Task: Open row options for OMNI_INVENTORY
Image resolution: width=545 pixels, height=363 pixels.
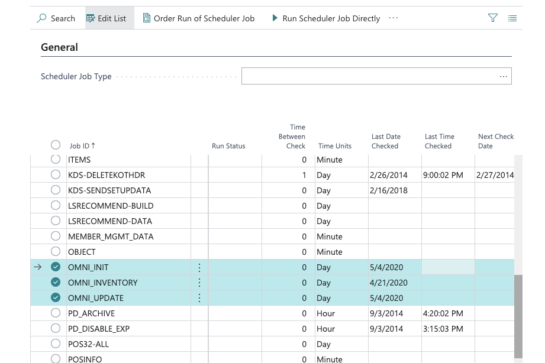Action: click(199, 283)
